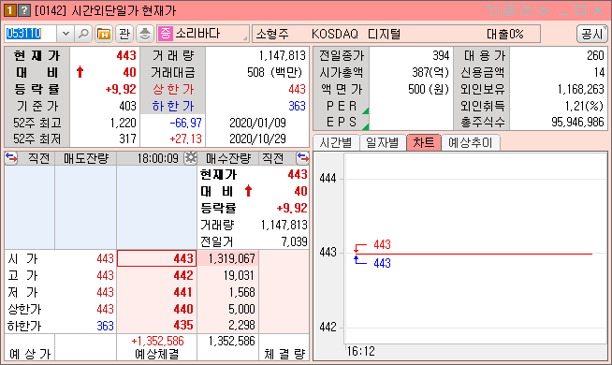The height and width of the screenshot is (365, 612).
Task: Click the green EPS indicator corner
Action: 366,127
